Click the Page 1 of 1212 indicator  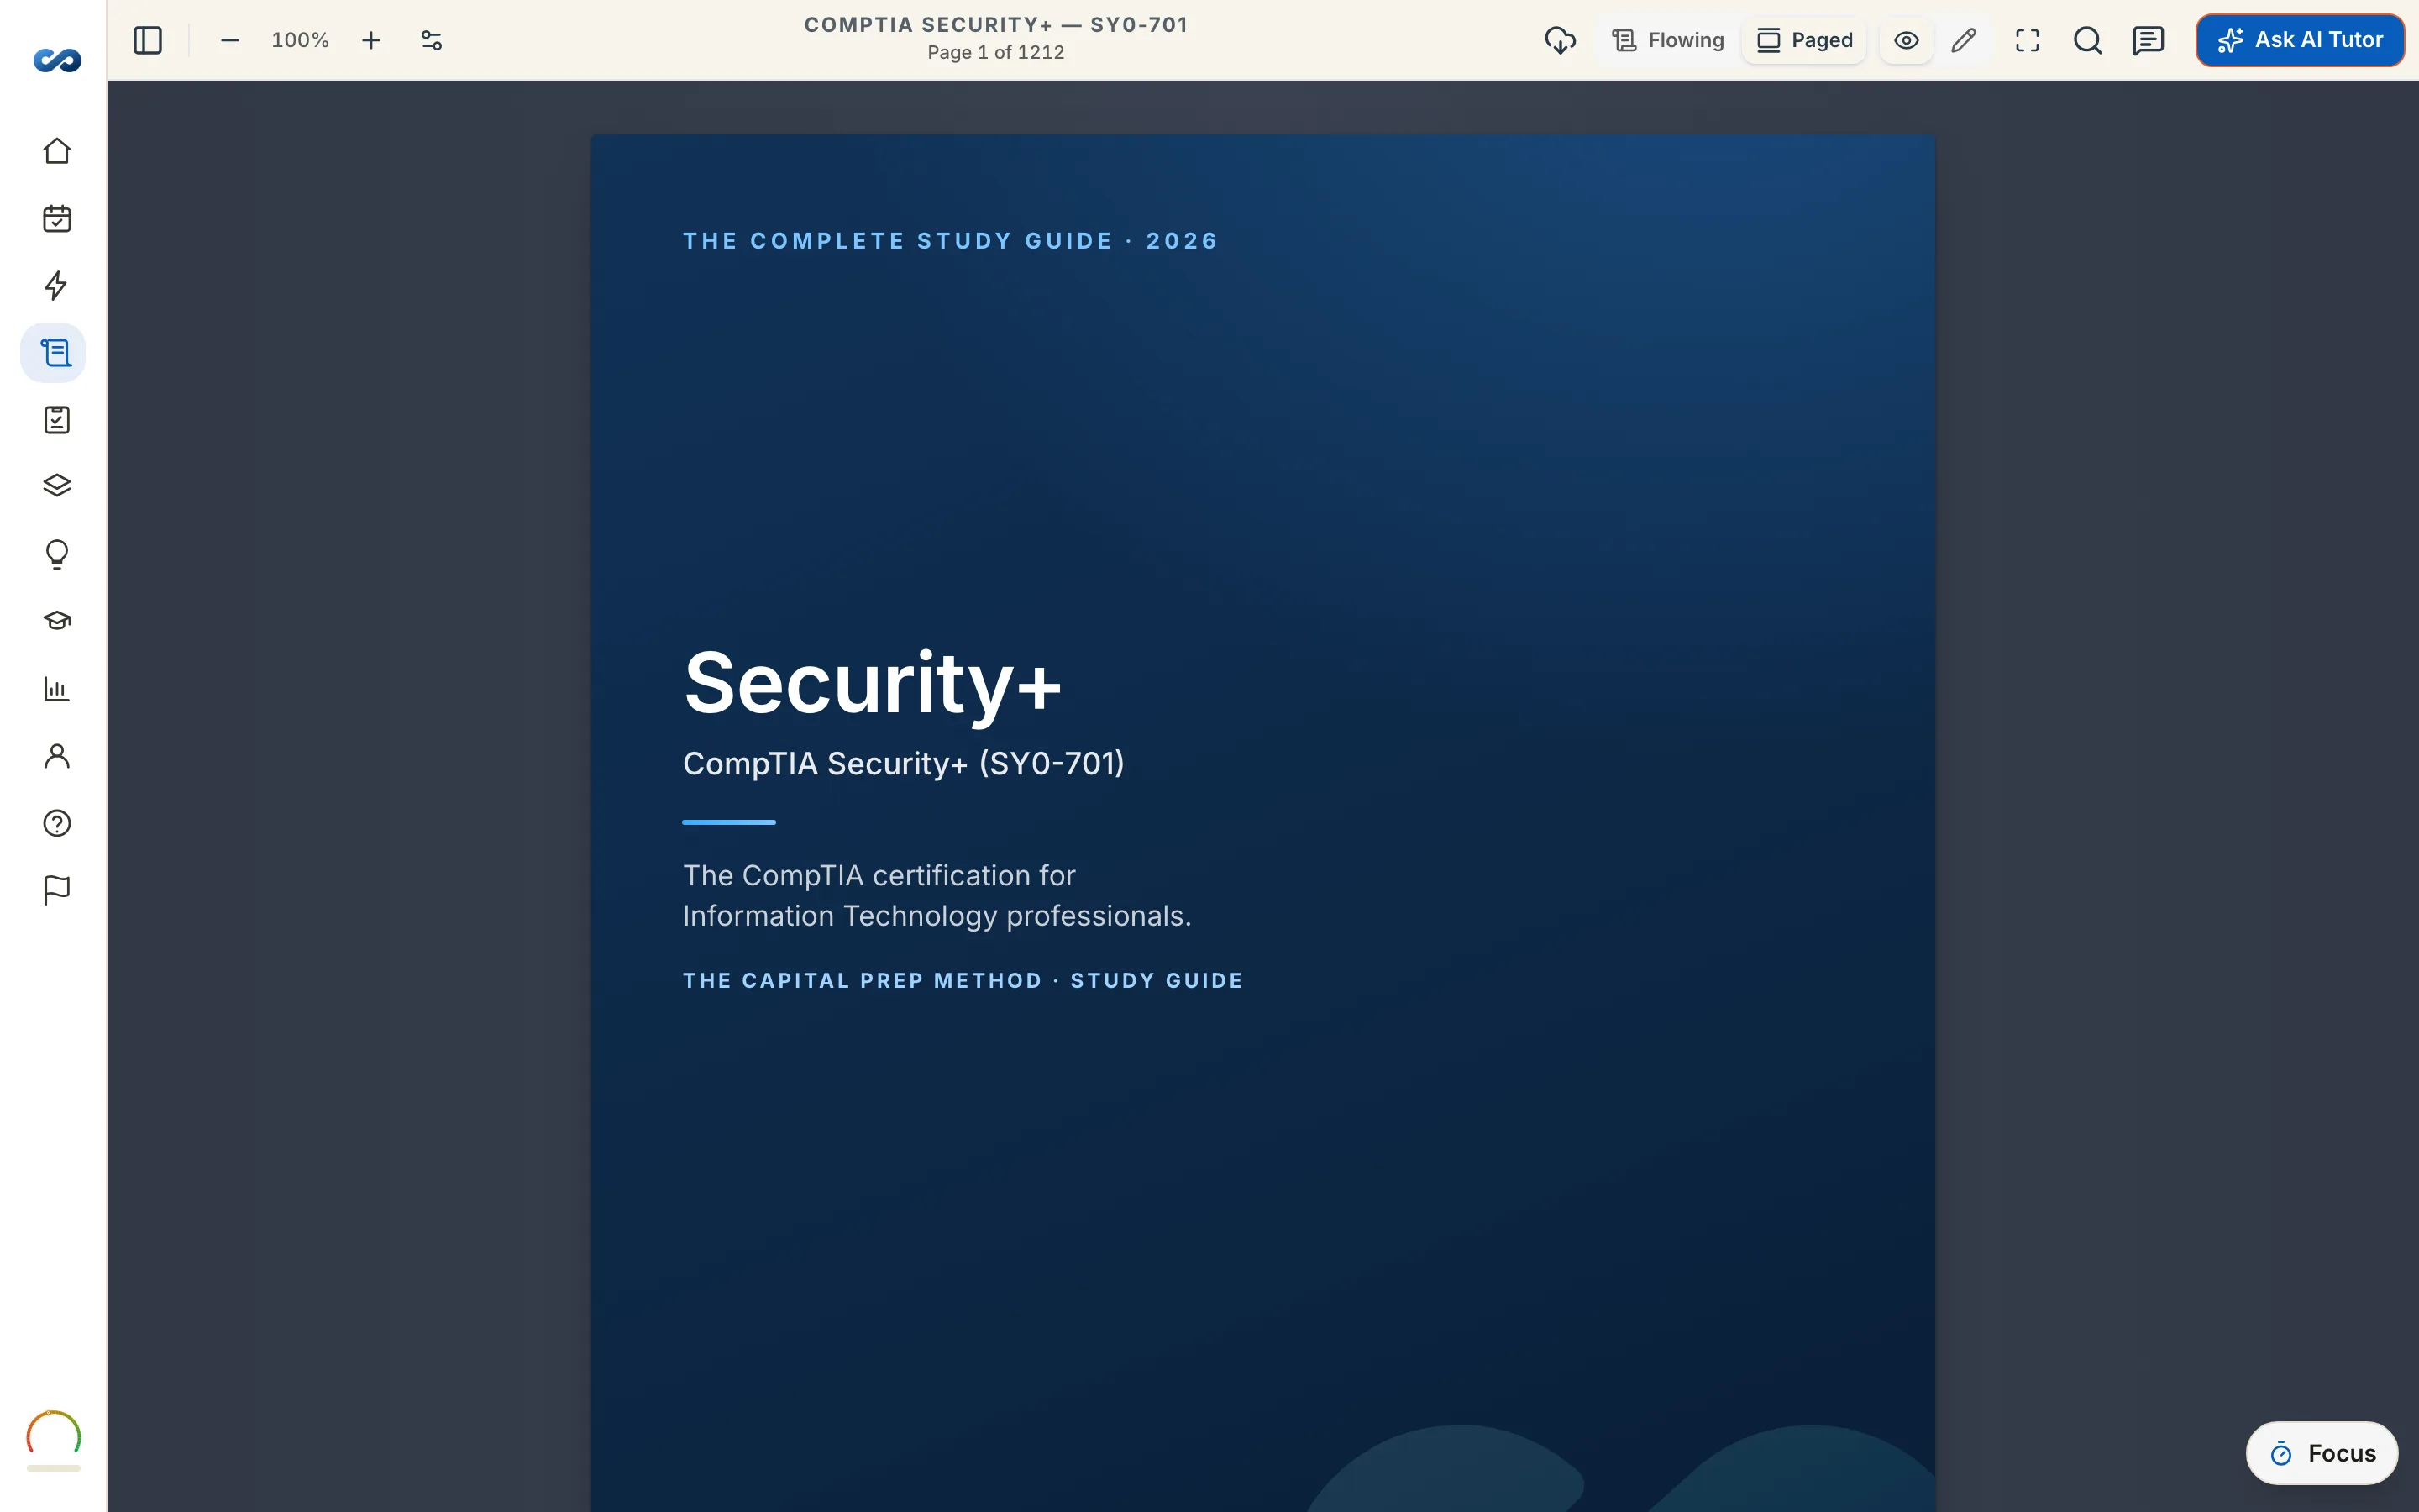point(995,53)
